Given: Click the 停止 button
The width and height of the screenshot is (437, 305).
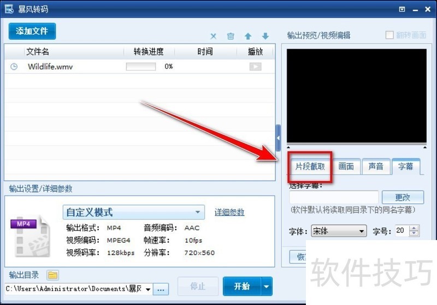Looking at the screenshot, I should (x=198, y=286).
